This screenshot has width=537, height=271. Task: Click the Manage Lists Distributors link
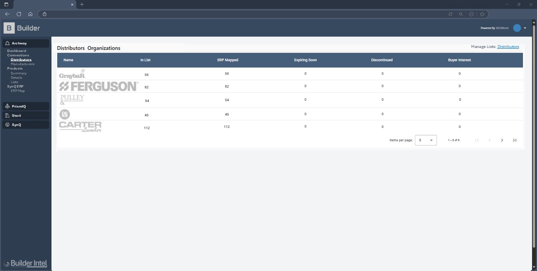pos(508,47)
